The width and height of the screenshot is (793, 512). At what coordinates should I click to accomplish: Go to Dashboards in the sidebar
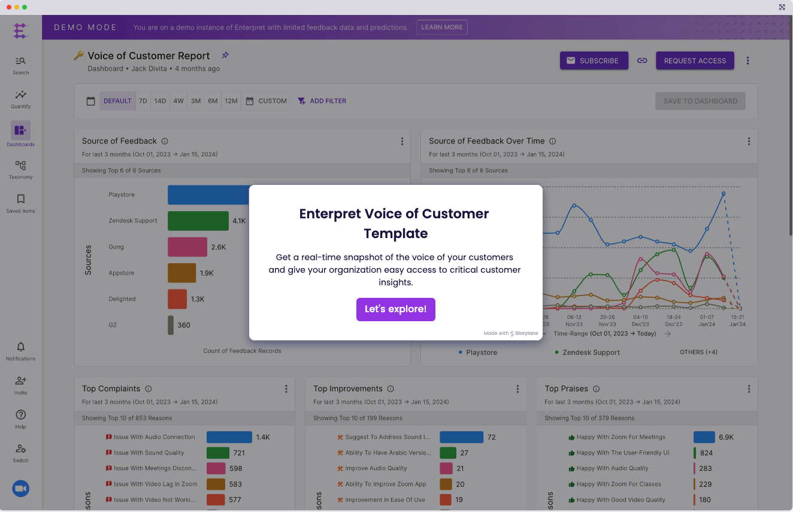pyautogui.click(x=21, y=135)
